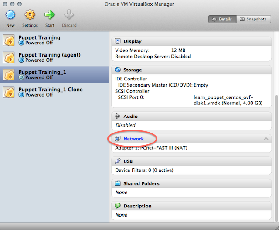Start the VM with the green arrow
Screen dimensions: 279x230
click(49, 14)
